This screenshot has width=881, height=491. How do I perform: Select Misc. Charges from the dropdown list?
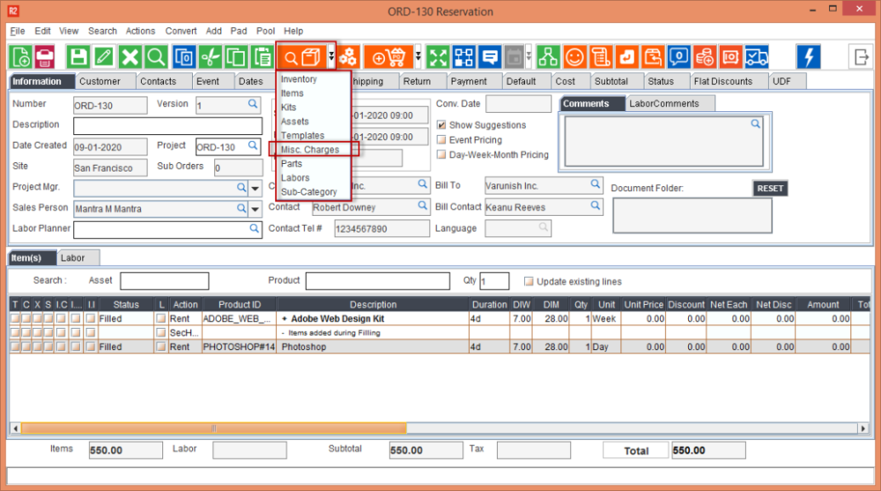(x=310, y=150)
